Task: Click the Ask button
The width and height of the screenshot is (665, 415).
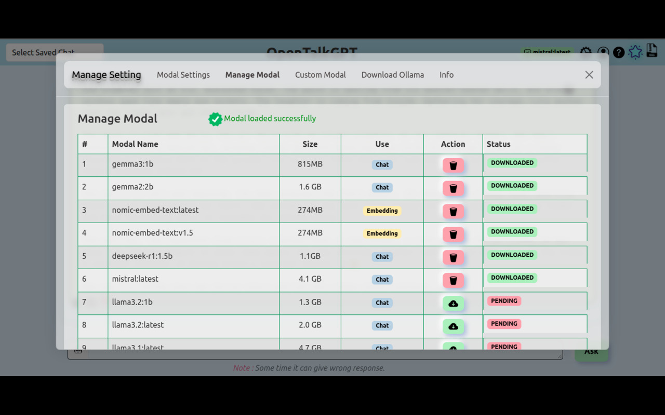Action: tap(591, 351)
